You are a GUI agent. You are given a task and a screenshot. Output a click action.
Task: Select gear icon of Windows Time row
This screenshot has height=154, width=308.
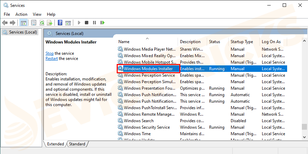pyautogui.click(x=120, y=133)
